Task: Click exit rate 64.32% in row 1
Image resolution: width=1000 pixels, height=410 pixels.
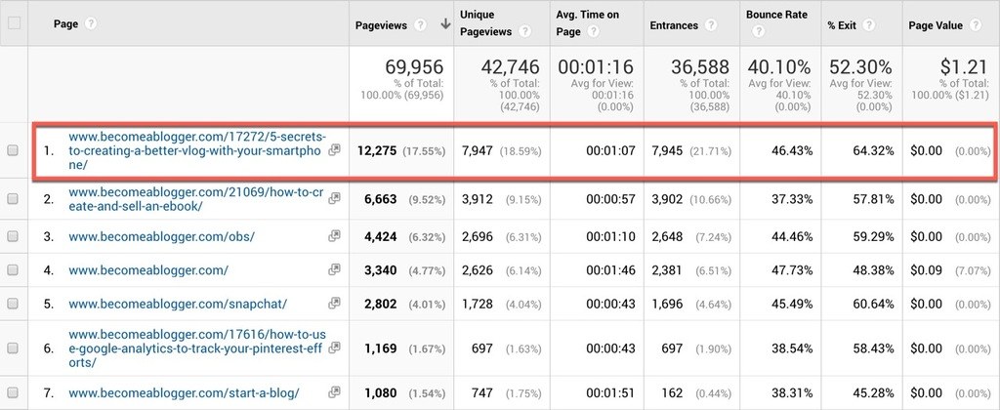Action: tap(872, 151)
